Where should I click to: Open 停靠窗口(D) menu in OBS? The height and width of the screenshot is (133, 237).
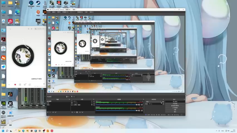coord(65,12)
